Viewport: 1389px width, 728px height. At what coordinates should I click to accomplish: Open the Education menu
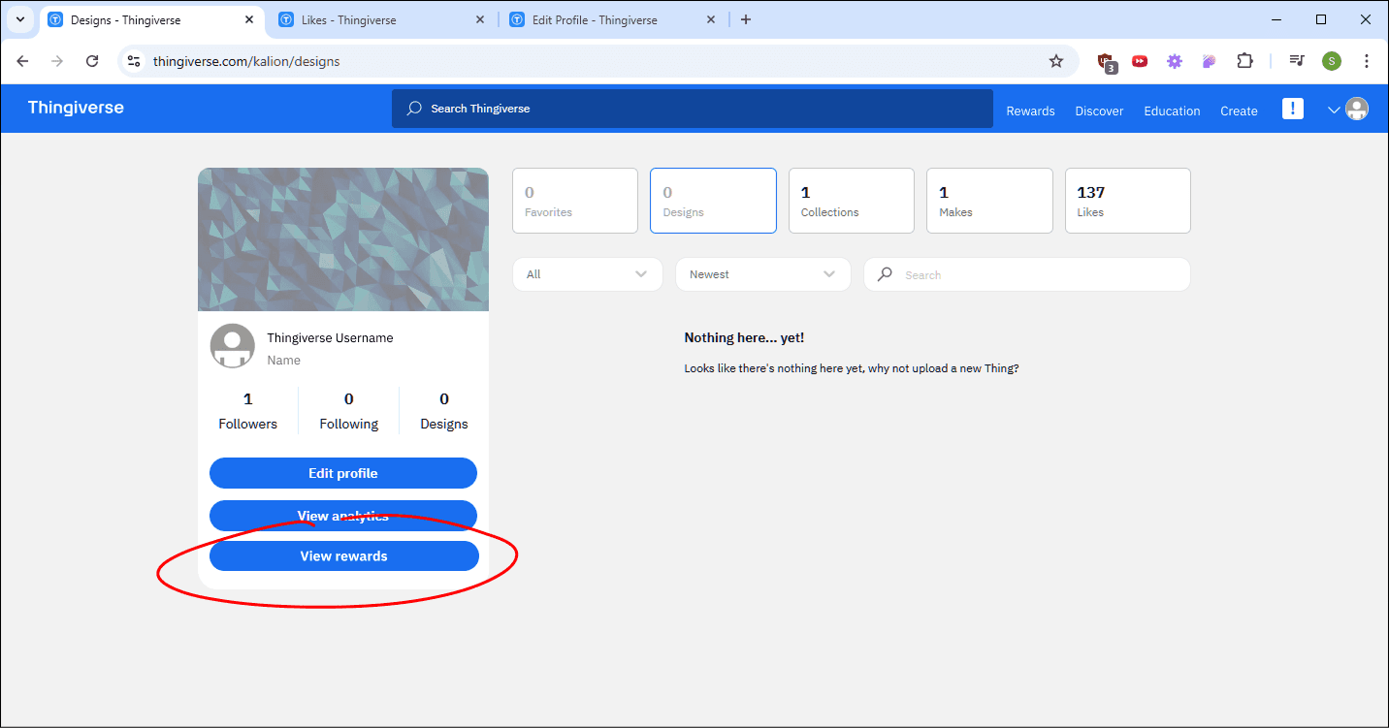(x=1172, y=111)
